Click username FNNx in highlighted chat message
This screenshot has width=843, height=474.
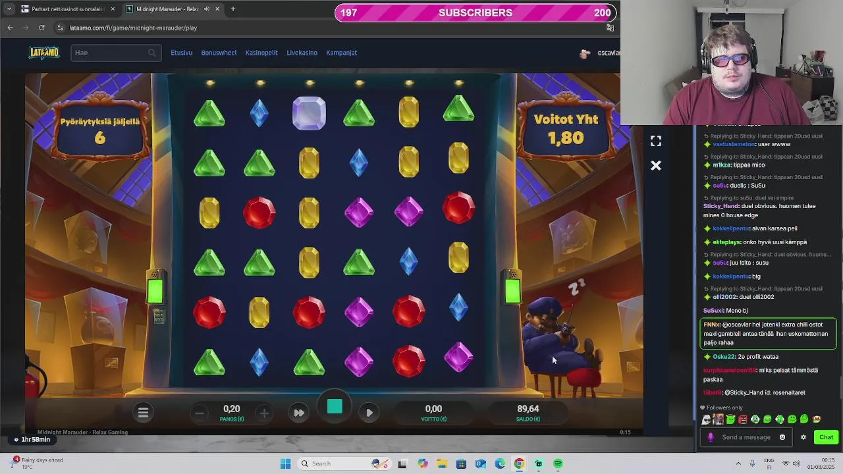(x=711, y=325)
